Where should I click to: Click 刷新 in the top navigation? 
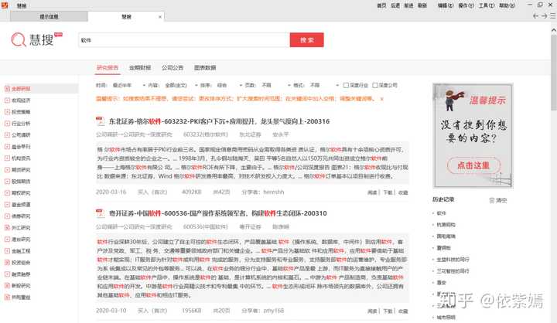(422, 5)
